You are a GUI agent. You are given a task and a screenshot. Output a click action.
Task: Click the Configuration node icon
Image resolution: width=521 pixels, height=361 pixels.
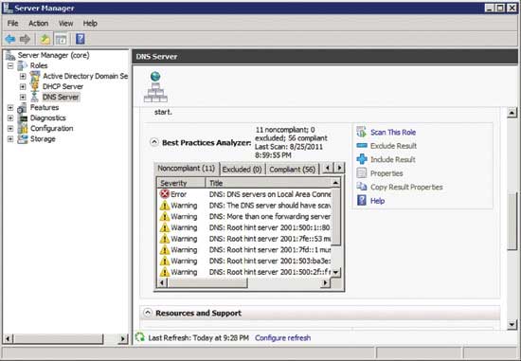[23, 128]
